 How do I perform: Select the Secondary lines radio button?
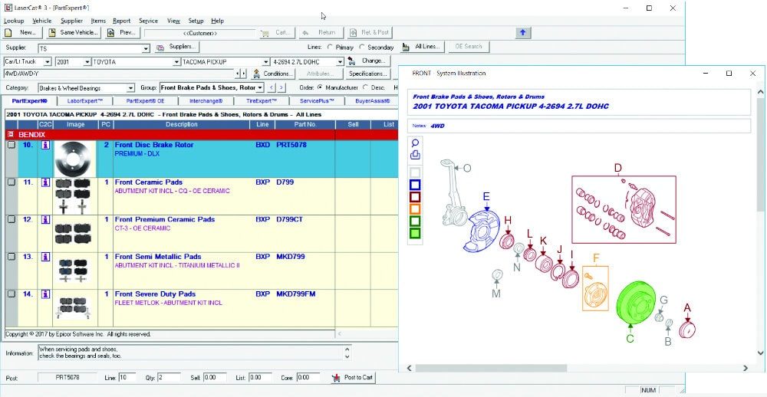point(362,48)
